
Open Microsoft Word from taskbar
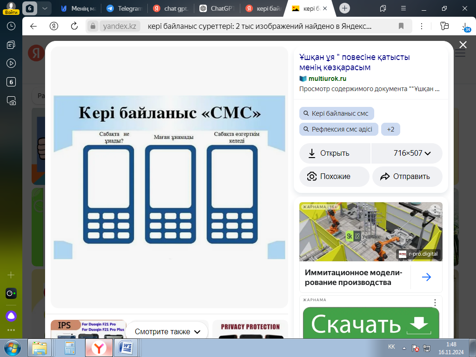(126, 348)
